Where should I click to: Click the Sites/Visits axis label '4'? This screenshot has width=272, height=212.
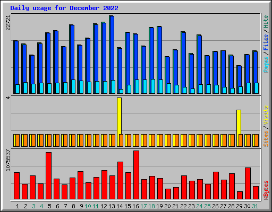pyautogui.click(x=8, y=98)
